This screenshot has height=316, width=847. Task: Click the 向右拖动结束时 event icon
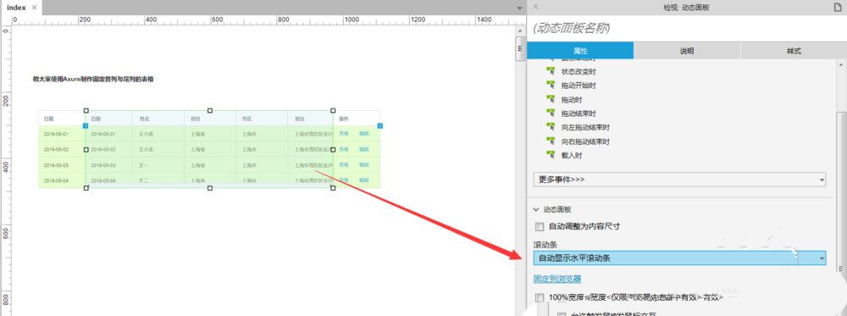point(551,141)
